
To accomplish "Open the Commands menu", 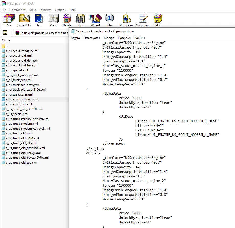I will pos(17,10).
